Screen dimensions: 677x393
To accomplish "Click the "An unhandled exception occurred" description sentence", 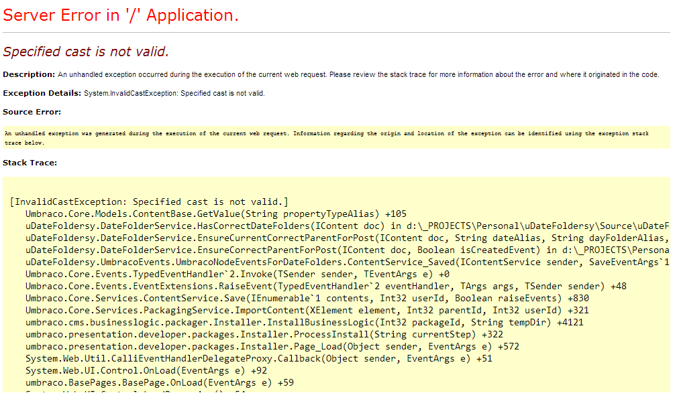I will coord(358,74).
